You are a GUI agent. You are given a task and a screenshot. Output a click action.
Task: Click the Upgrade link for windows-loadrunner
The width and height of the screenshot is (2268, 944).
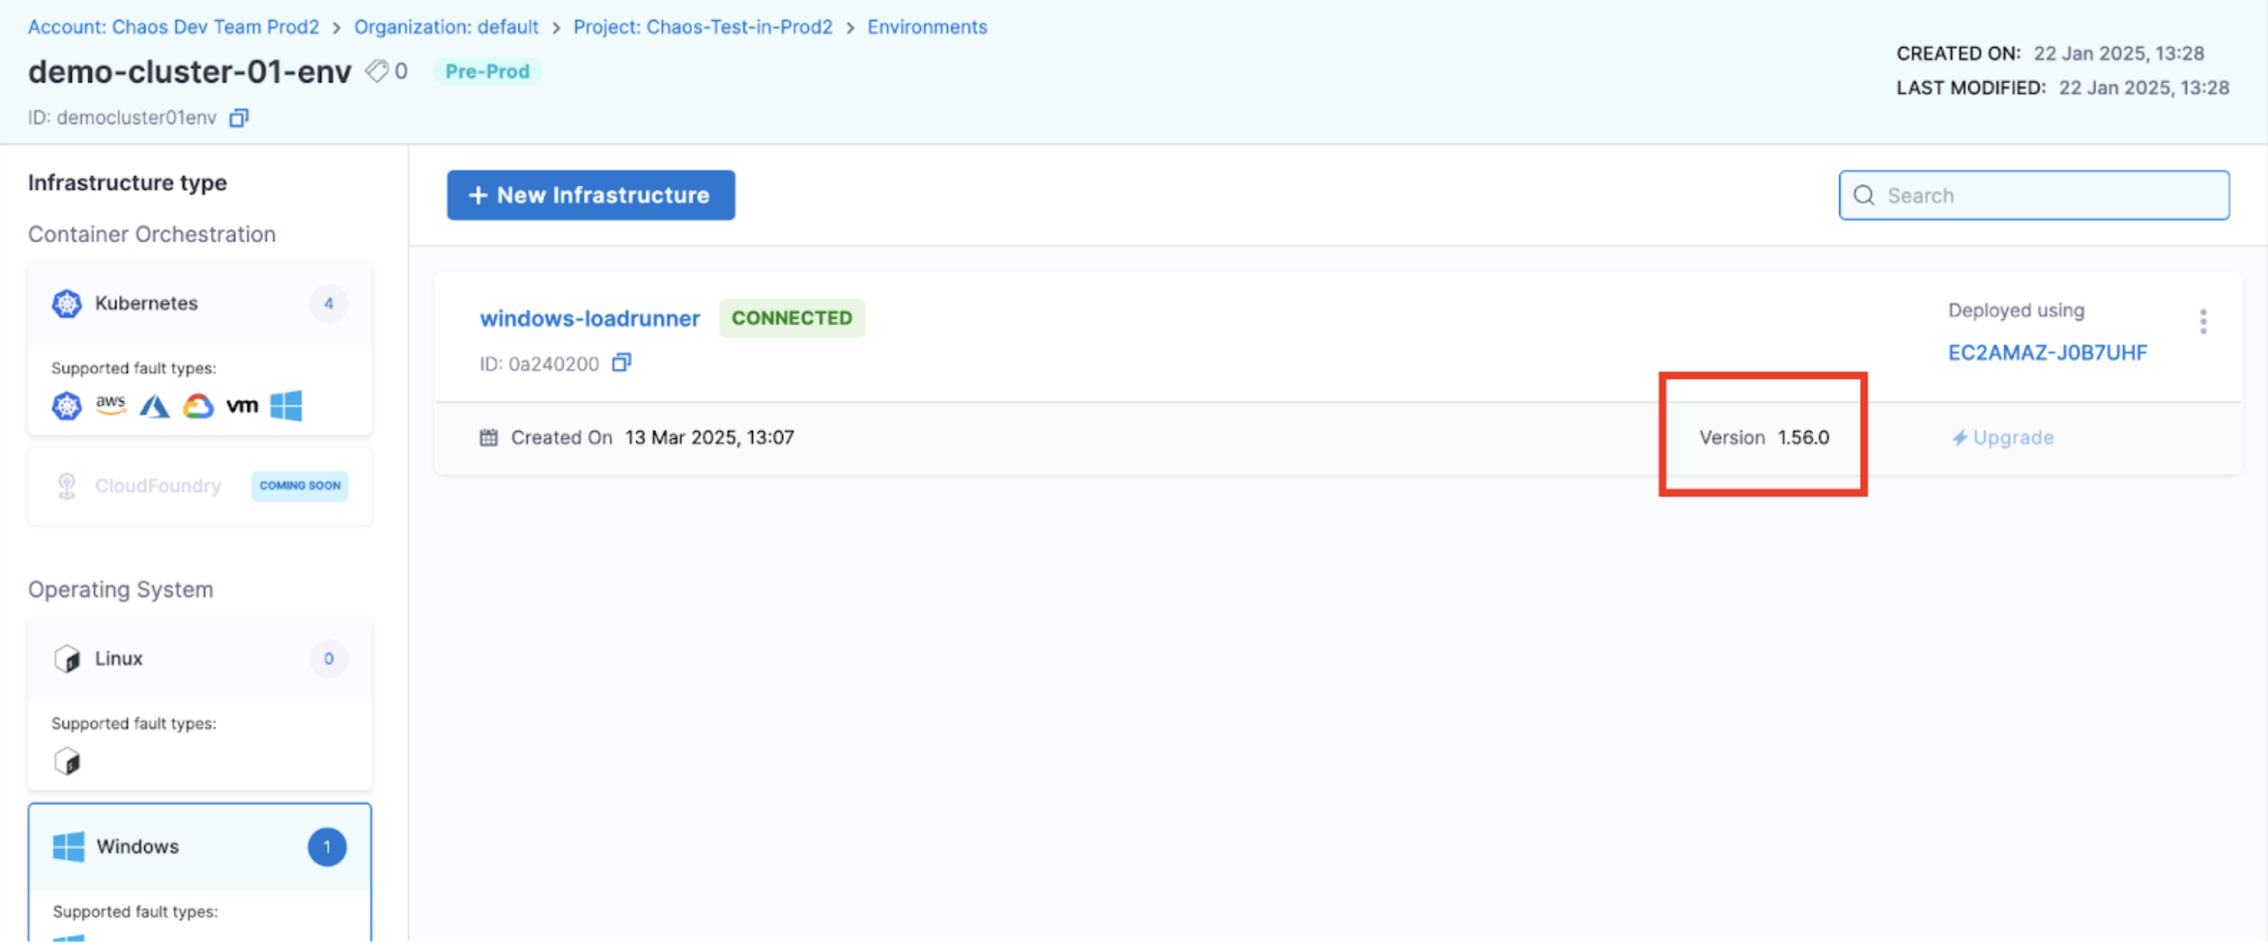(x=2003, y=438)
